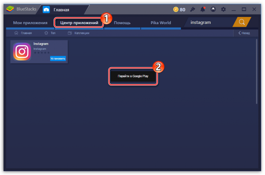Click the search field containing instagram
This screenshot has width=265, height=175.
(210, 22)
